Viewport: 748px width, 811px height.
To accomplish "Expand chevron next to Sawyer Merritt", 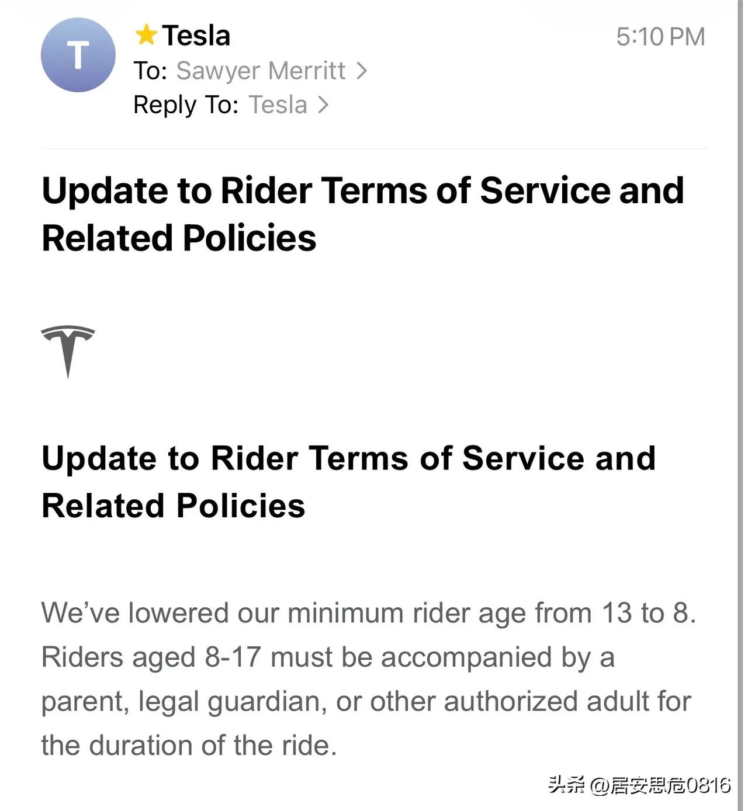I will (362, 71).
